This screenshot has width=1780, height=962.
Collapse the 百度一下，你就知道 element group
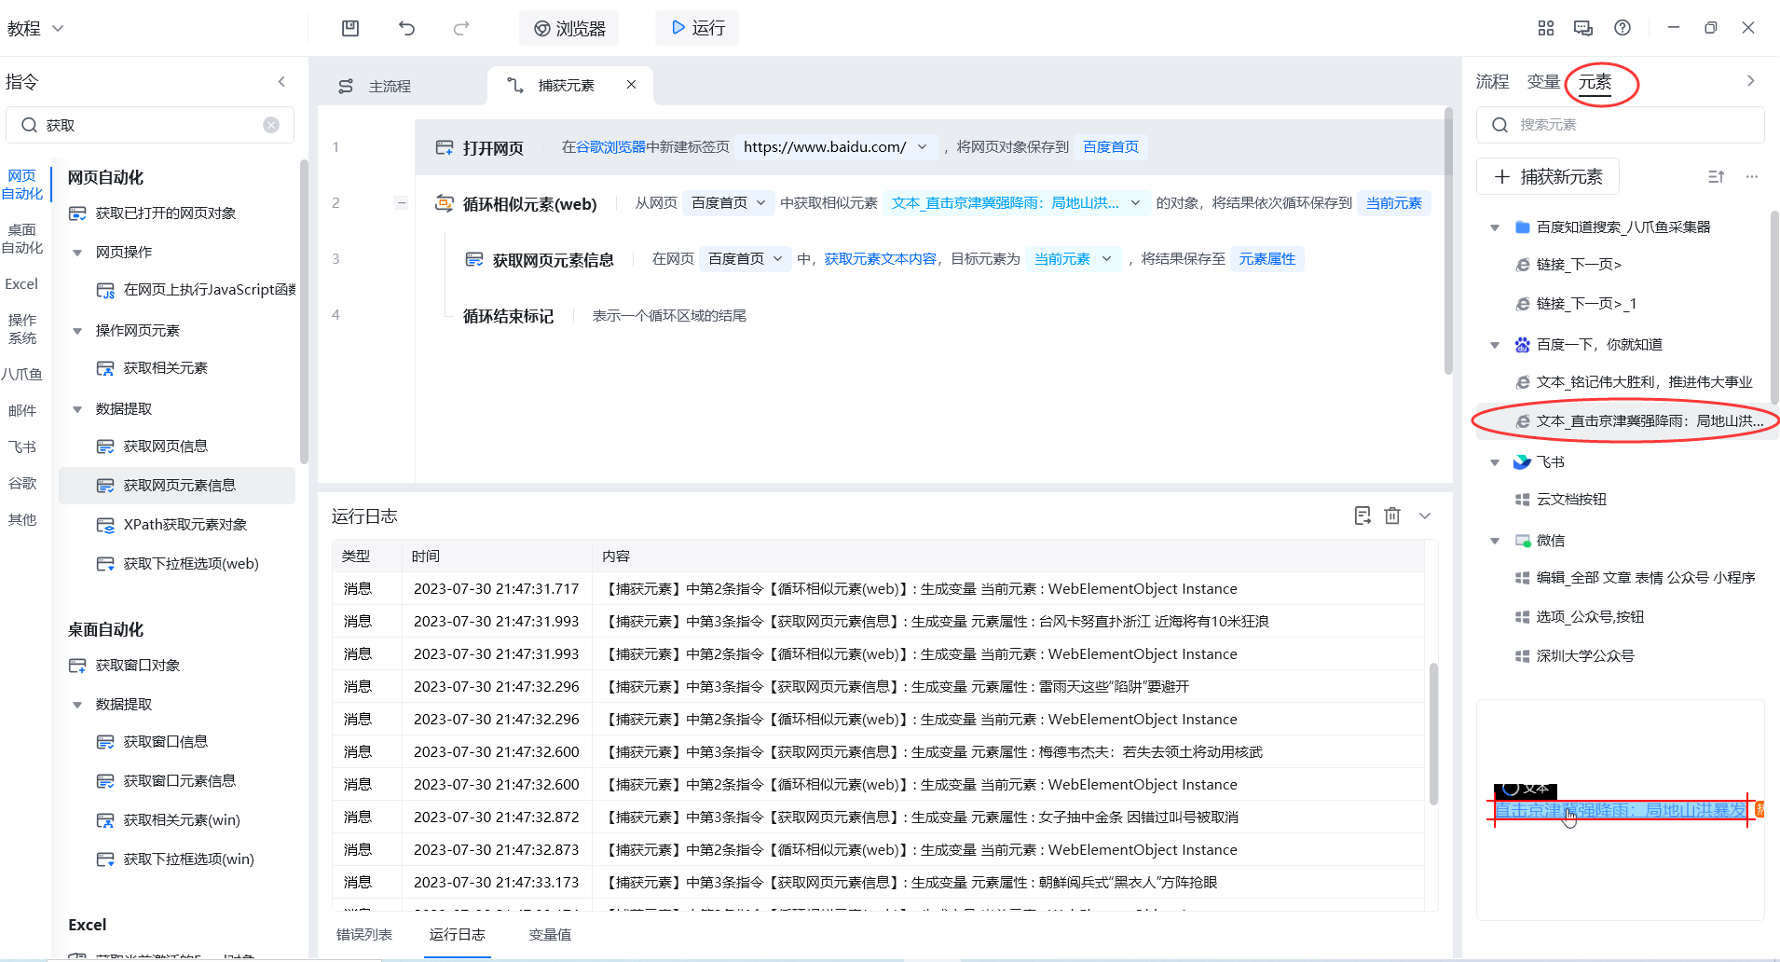[1495, 345]
